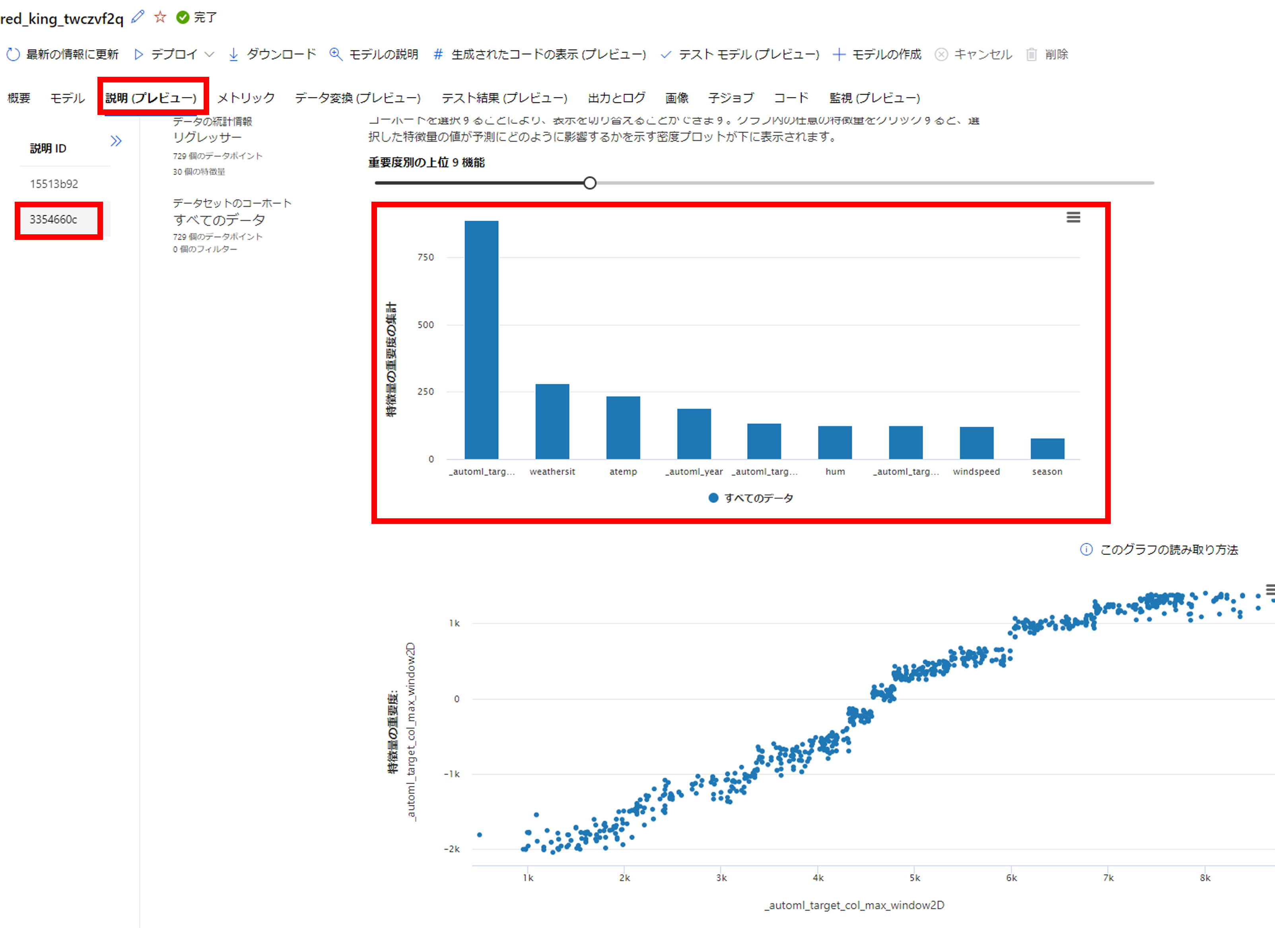The image size is (1275, 928).
Task: Expand the デプロイ dropdown chevron
Action: pos(209,54)
